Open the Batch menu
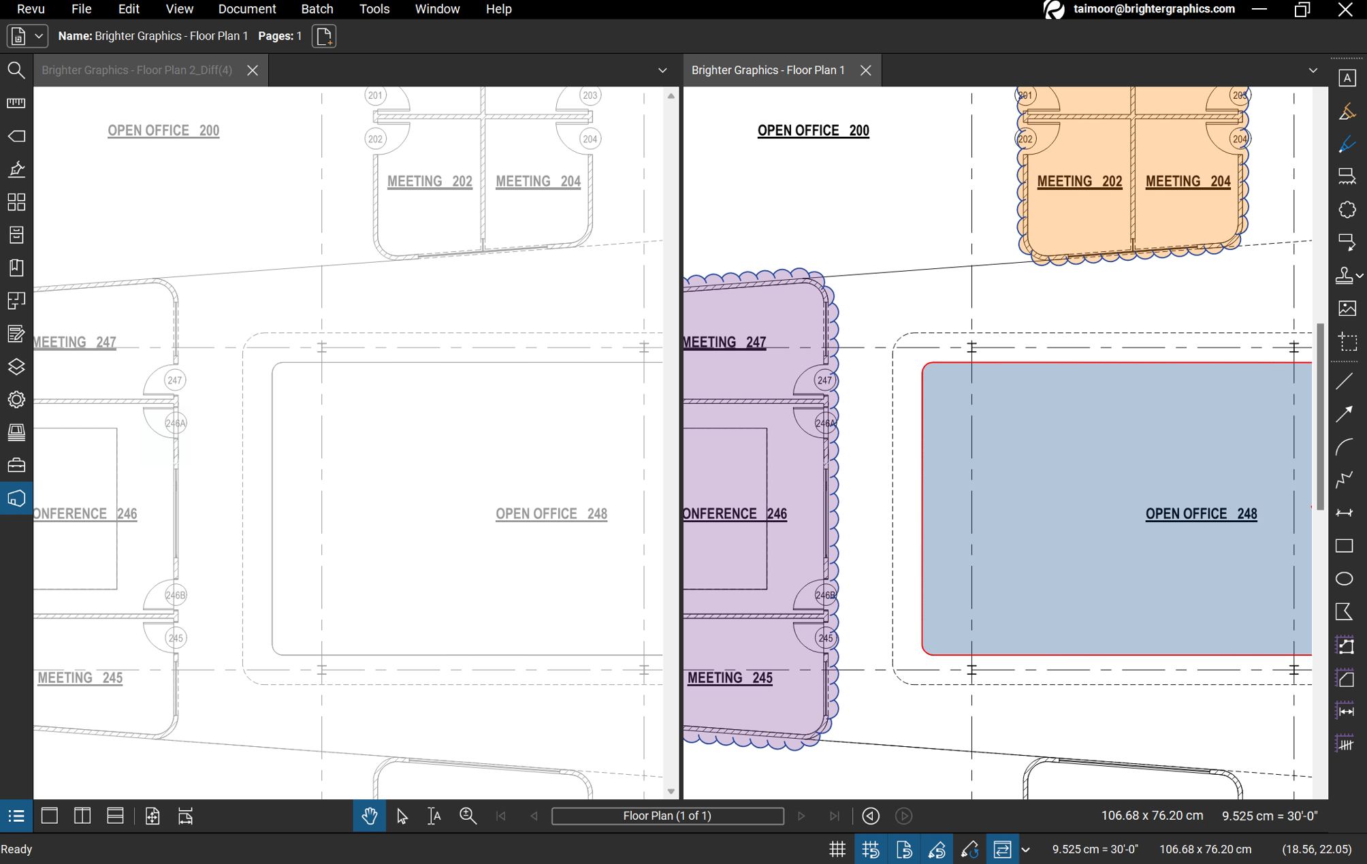The width and height of the screenshot is (1367, 864). coord(317,9)
